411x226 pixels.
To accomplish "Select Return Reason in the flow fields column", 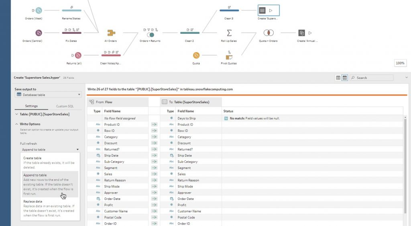I will coord(115,180).
